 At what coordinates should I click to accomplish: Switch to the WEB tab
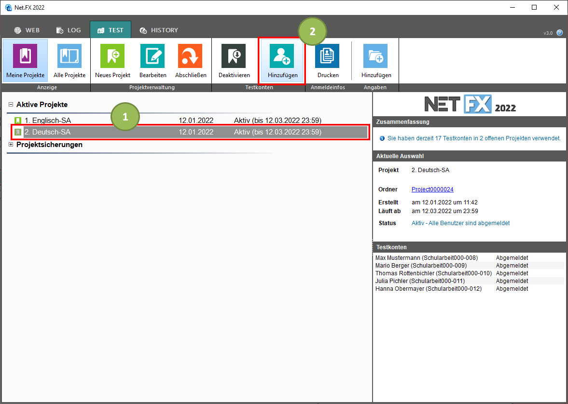coord(27,30)
